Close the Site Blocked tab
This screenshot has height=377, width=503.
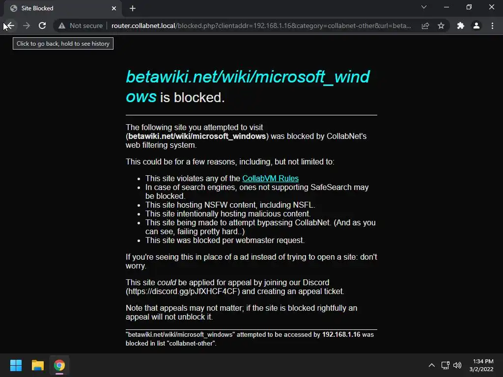point(114,8)
